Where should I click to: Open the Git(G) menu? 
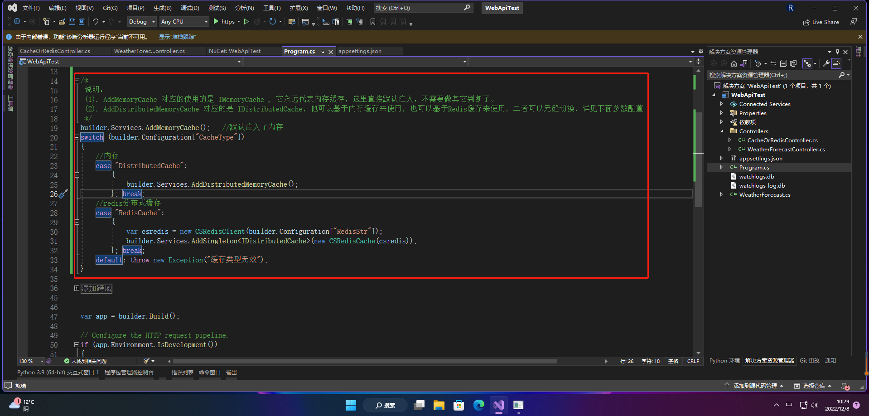tap(110, 8)
